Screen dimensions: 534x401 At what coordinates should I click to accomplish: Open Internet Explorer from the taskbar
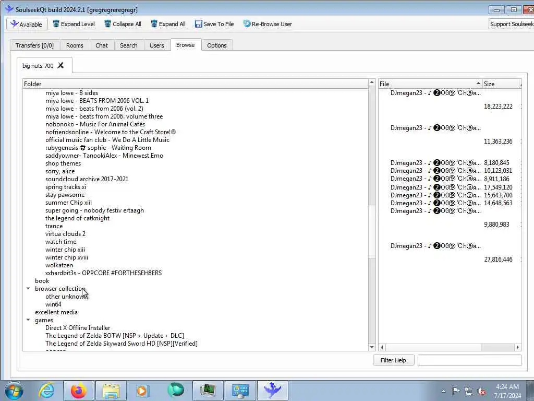coord(46,391)
